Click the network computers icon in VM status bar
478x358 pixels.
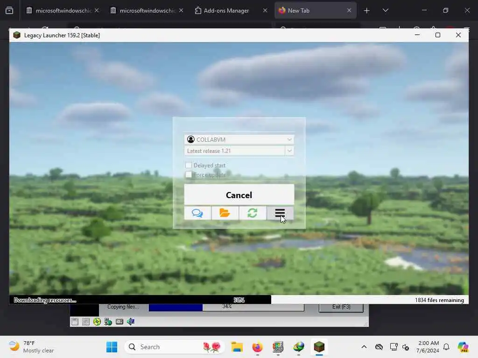coord(108,322)
